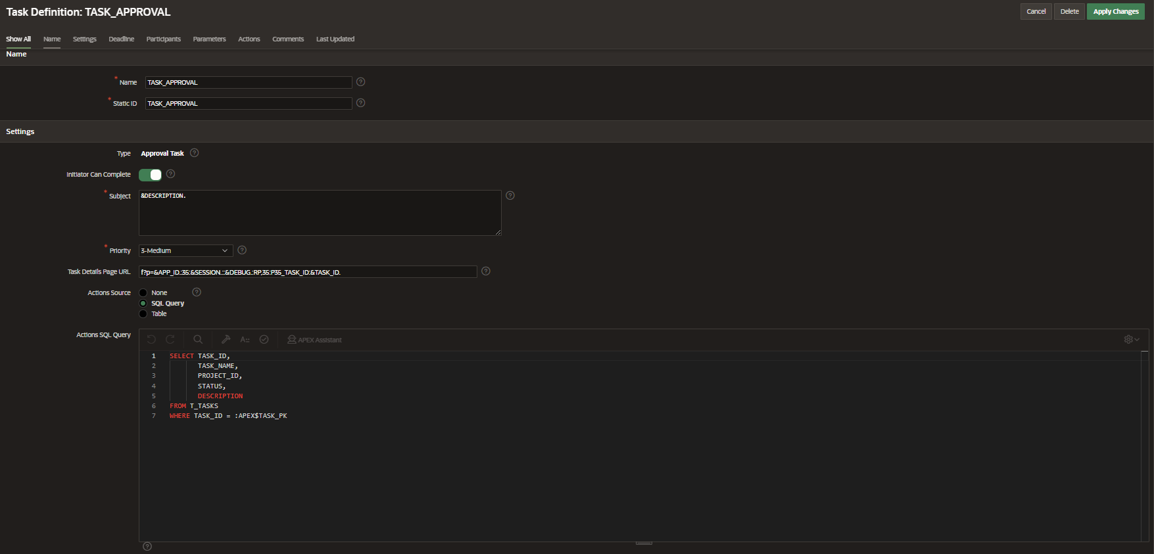Viewport: 1154px width, 554px height.
Task: Open the code editor settings gear menu
Action: click(x=1132, y=340)
